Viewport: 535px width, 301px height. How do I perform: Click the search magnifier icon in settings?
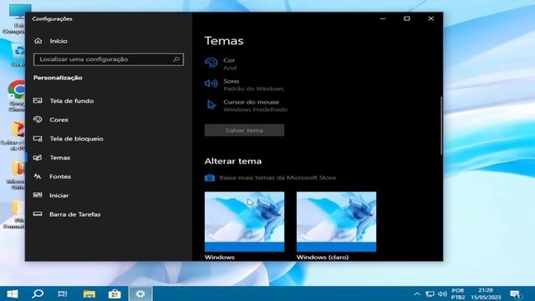(x=176, y=59)
